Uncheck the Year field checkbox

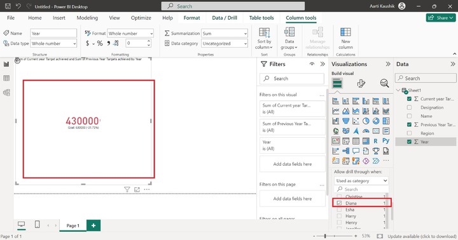click(x=409, y=142)
